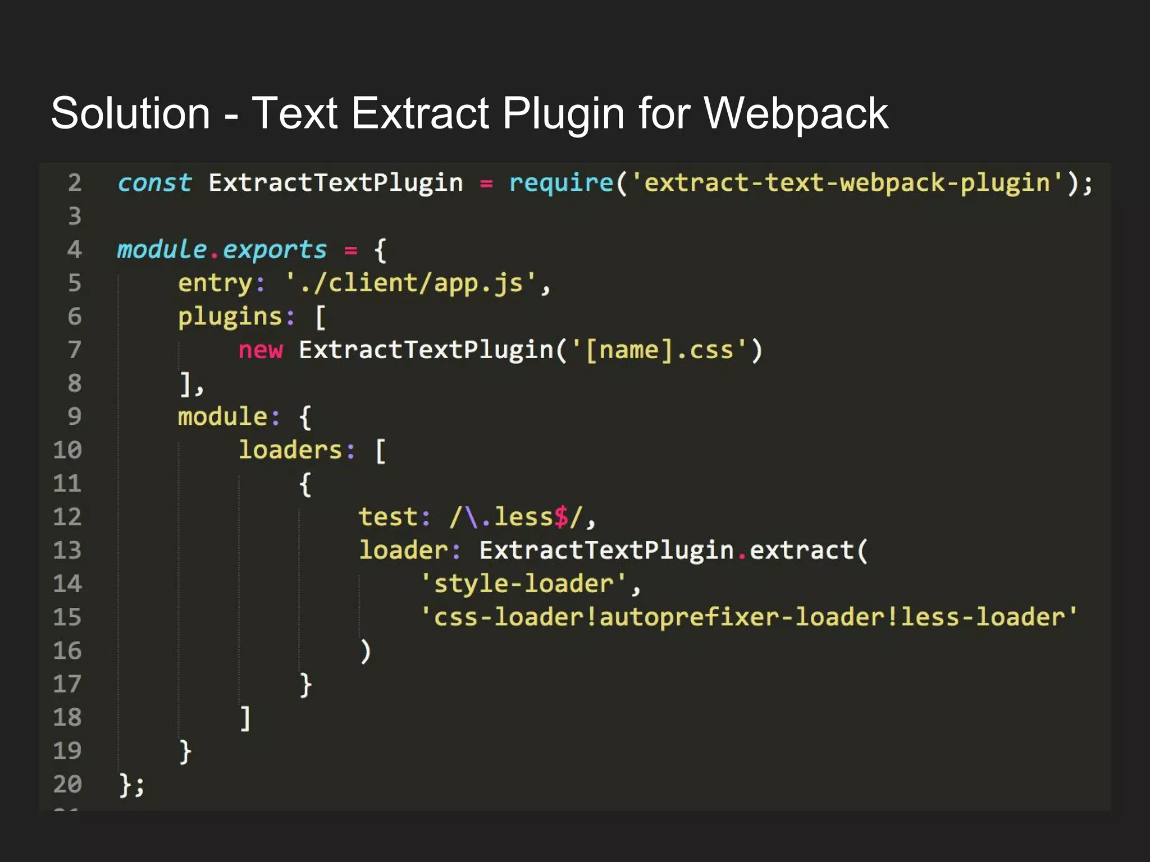Click the './client/app.js' entry string
The height and width of the screenshot is (862, 1150).
tap(411, 283)
